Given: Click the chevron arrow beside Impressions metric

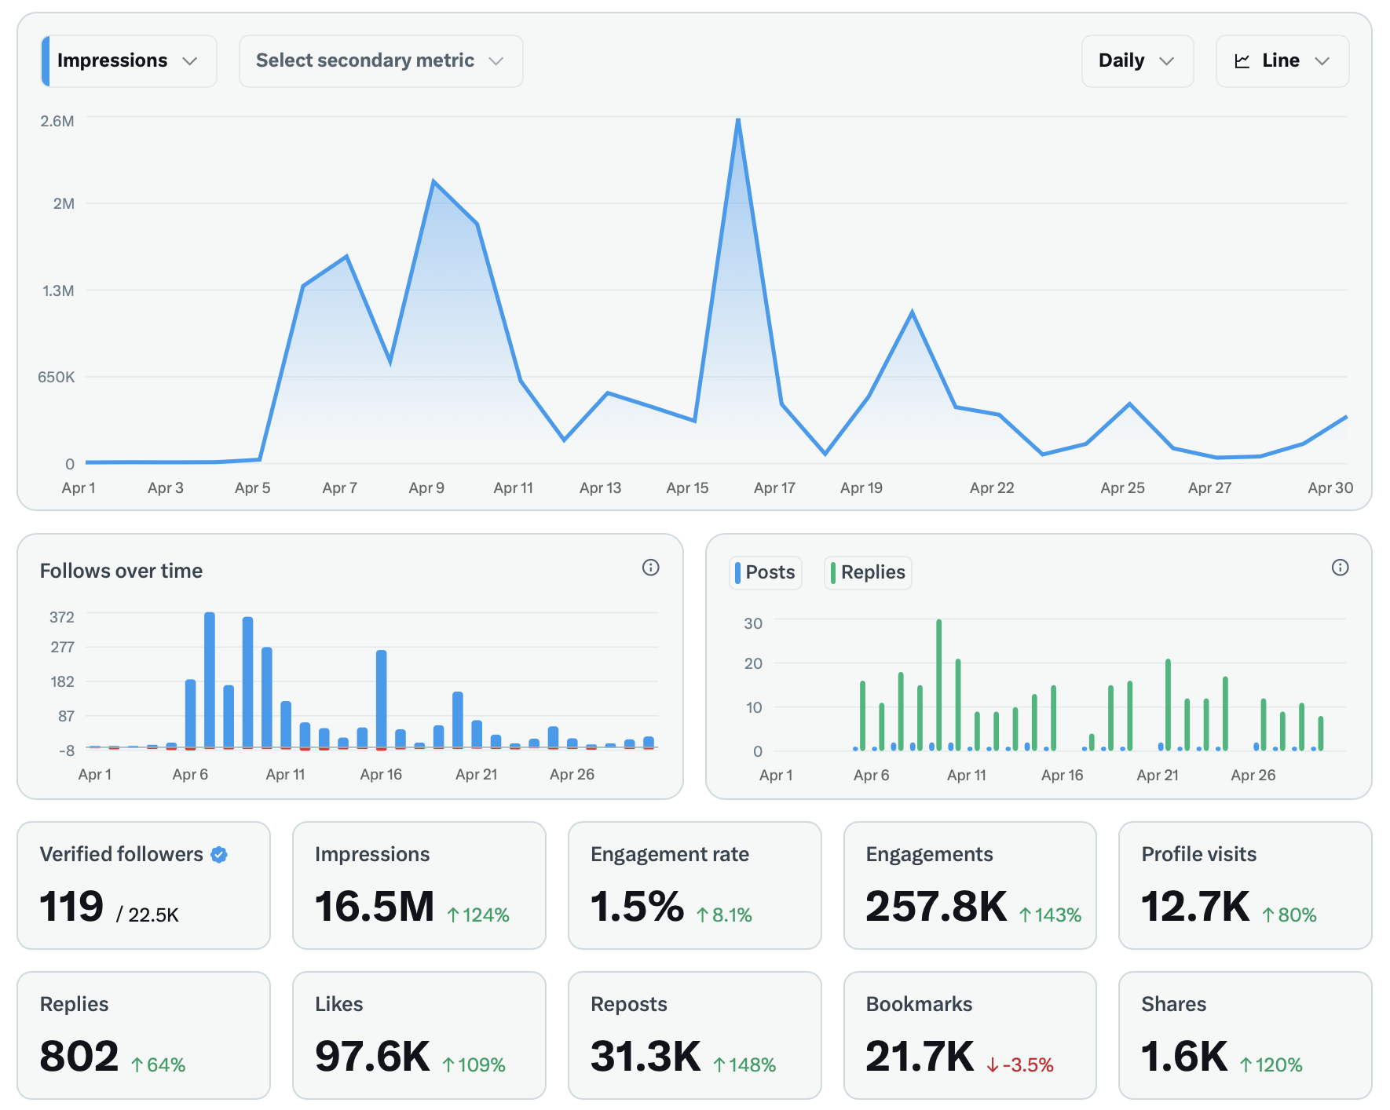Looking at the screenshot, I should point(189,61).
